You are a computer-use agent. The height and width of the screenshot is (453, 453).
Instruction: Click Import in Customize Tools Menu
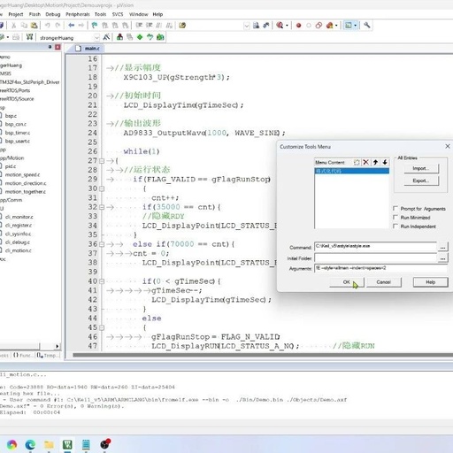click(x=421, y=168)
